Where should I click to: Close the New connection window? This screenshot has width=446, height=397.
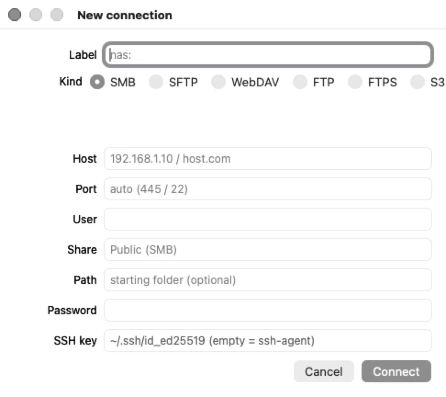[x=15, y=15]
